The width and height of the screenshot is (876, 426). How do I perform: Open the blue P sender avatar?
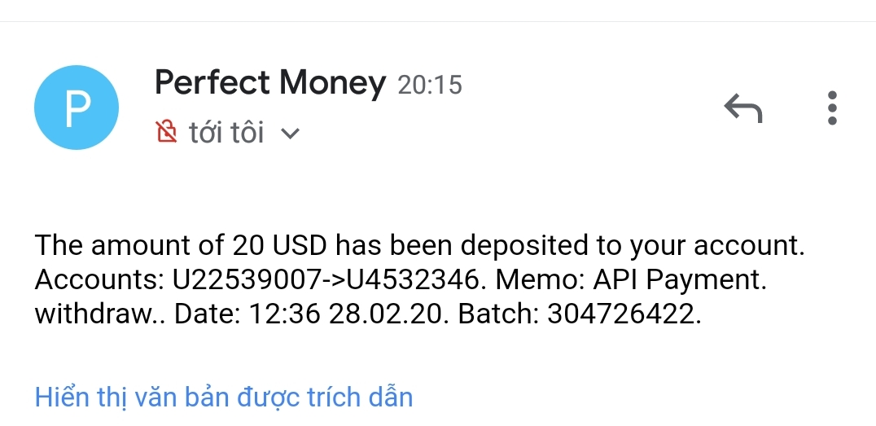point(77,108)
